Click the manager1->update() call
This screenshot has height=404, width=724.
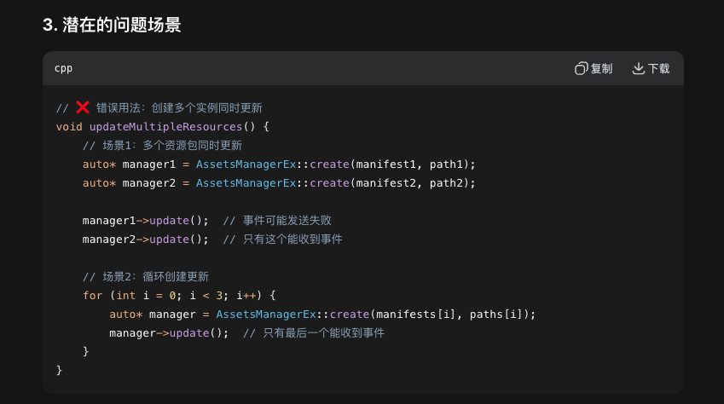[x=145, y=220]
